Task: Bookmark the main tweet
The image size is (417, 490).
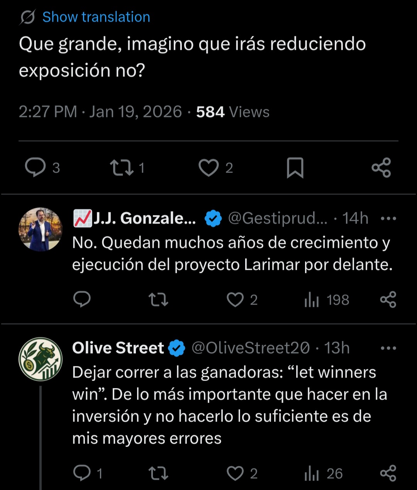Action: click(295, 168)
